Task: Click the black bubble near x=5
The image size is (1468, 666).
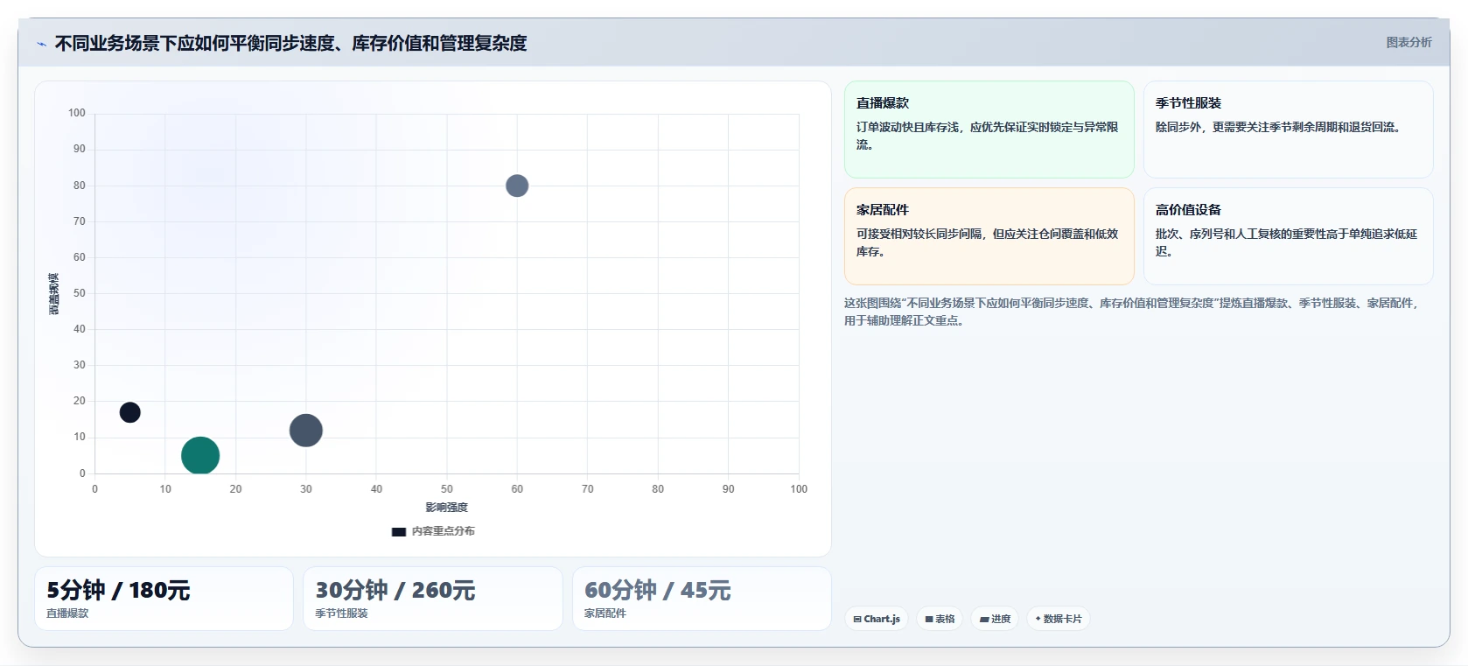Action: click(130, 412)
